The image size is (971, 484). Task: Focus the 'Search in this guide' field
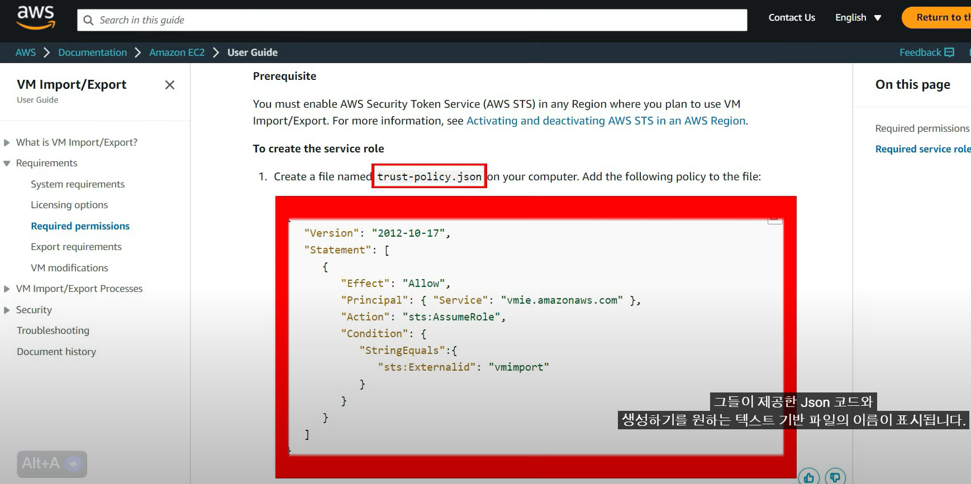tap(412, 20)
